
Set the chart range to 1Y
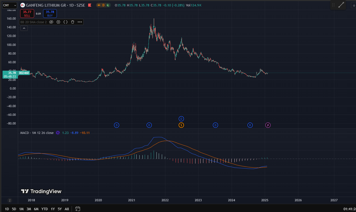click(x=53, y=209)
